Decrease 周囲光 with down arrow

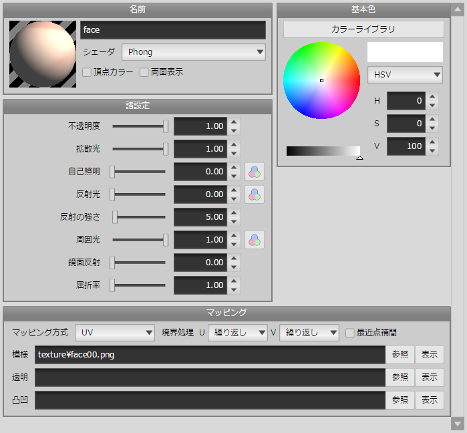[x=234, y=244]
